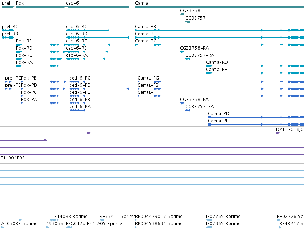Select the prel gene bar
Image resolution: width=304 pixels, height=229 pixels.
(8, 7)
